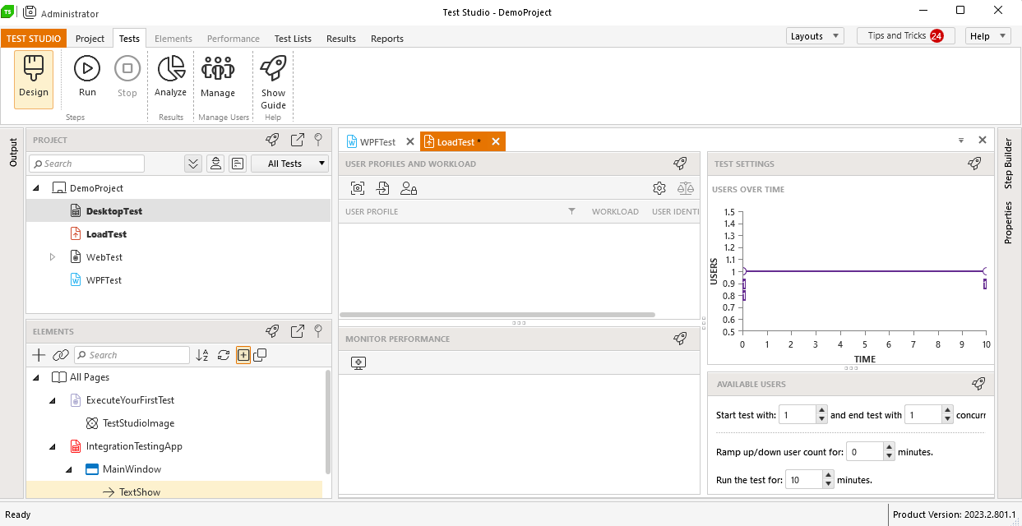Pop out the Elements panel window

tap(298, 331)
